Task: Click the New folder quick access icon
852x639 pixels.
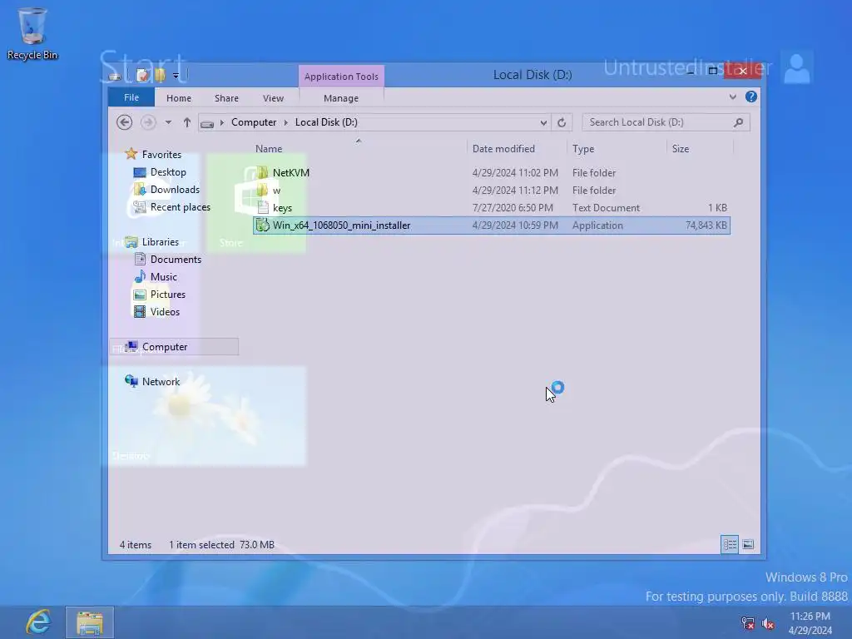Action: click(160, 75)
